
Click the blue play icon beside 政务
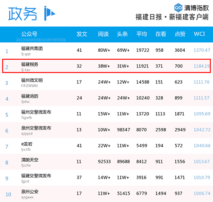coord(50,13)
